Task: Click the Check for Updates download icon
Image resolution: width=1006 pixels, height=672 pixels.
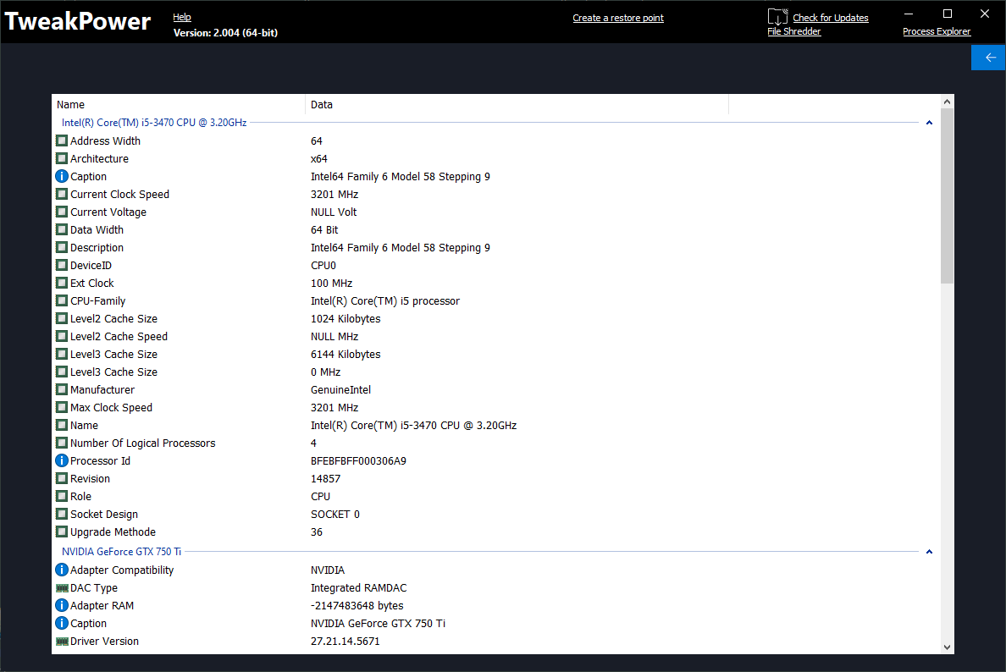Action: click(777, 17)
